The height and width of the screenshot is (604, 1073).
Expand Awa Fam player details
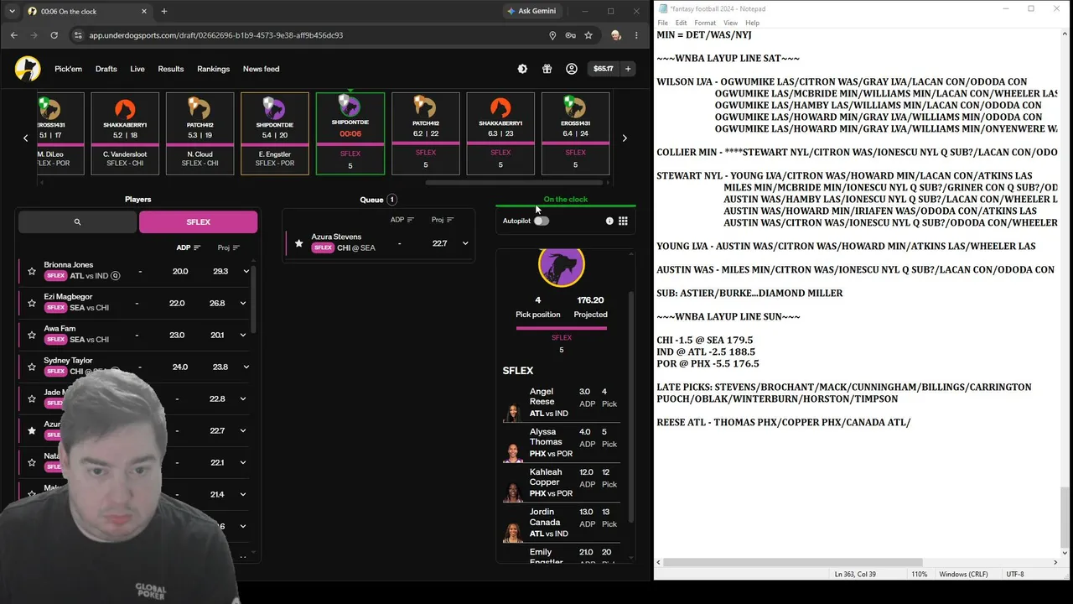(x=244, y=335)
